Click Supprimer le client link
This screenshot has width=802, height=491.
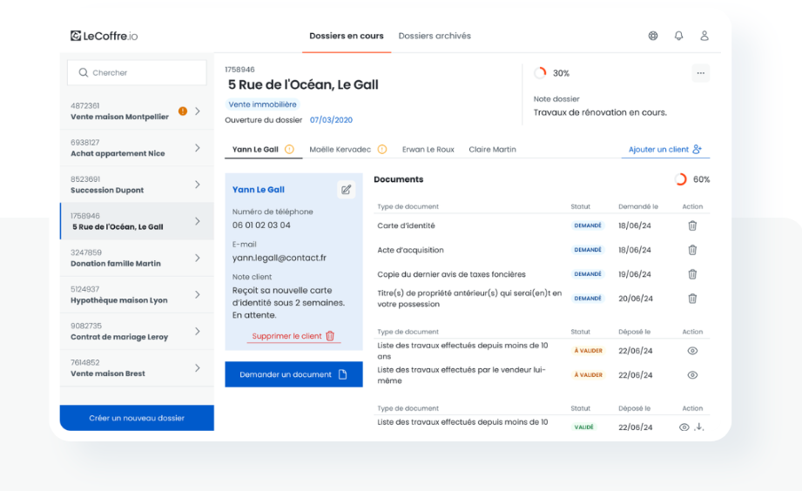pyautogui.click(x=293, y=336)
